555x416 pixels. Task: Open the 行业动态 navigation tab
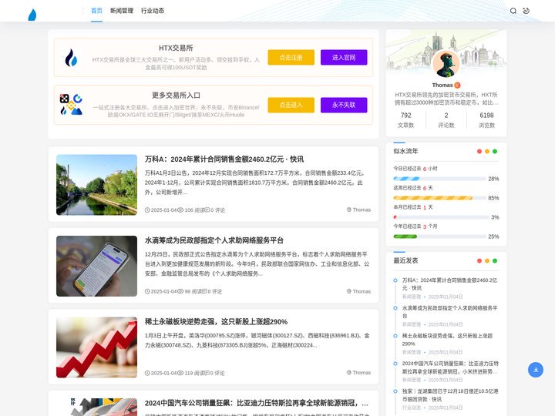tap(153, 11)
